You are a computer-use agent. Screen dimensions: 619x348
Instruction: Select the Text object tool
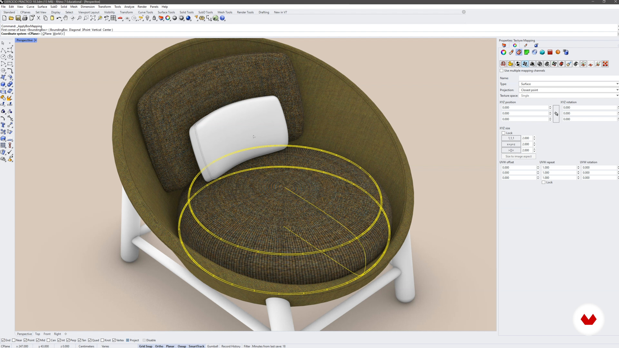[3, 125]
